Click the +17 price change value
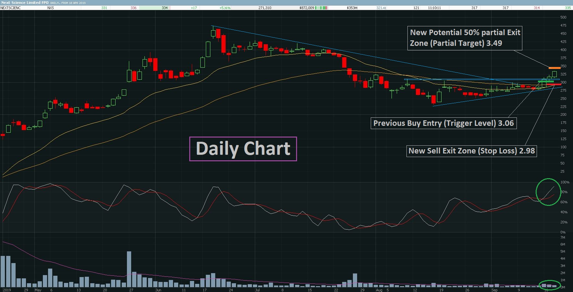 coord(194,8)
